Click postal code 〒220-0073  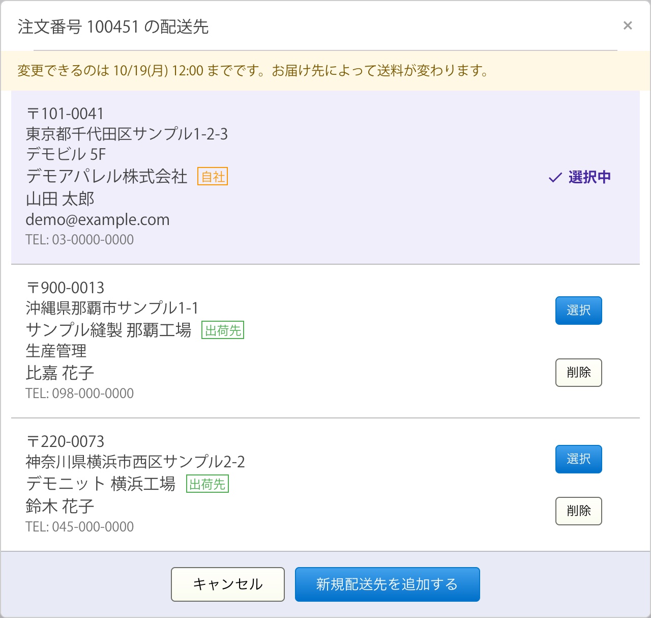point(65,441)
